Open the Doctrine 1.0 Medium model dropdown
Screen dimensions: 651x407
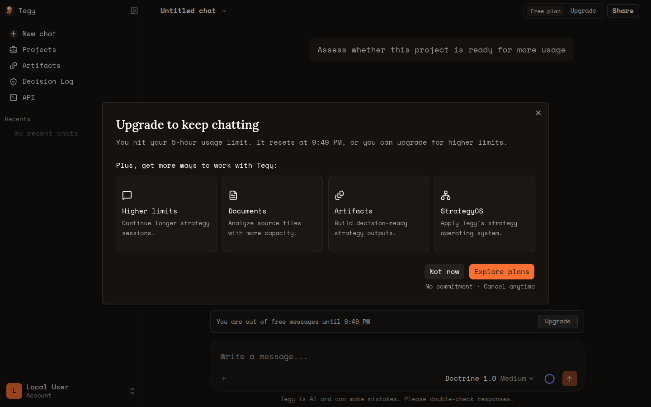(489, 379)
